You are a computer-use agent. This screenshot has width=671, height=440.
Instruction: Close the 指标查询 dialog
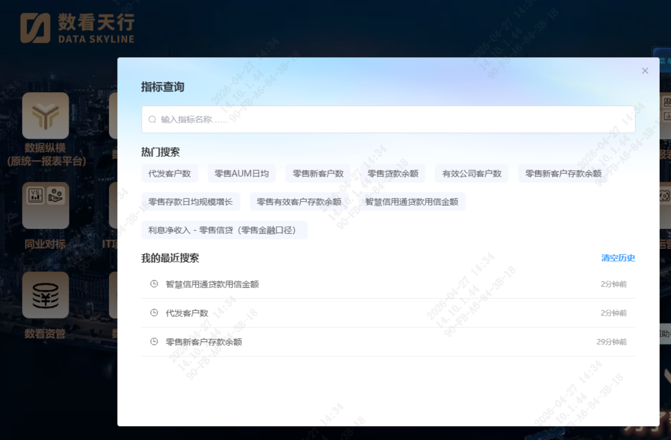[x=645, y=71]
